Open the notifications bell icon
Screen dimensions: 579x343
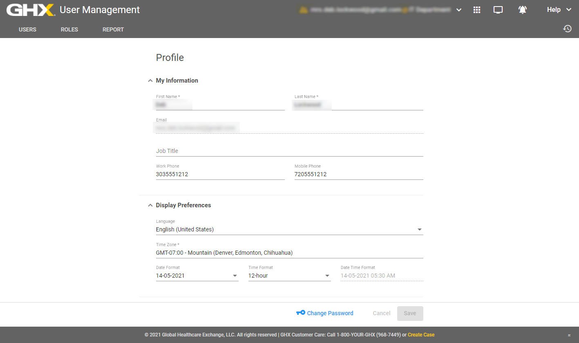click(522, 10)
